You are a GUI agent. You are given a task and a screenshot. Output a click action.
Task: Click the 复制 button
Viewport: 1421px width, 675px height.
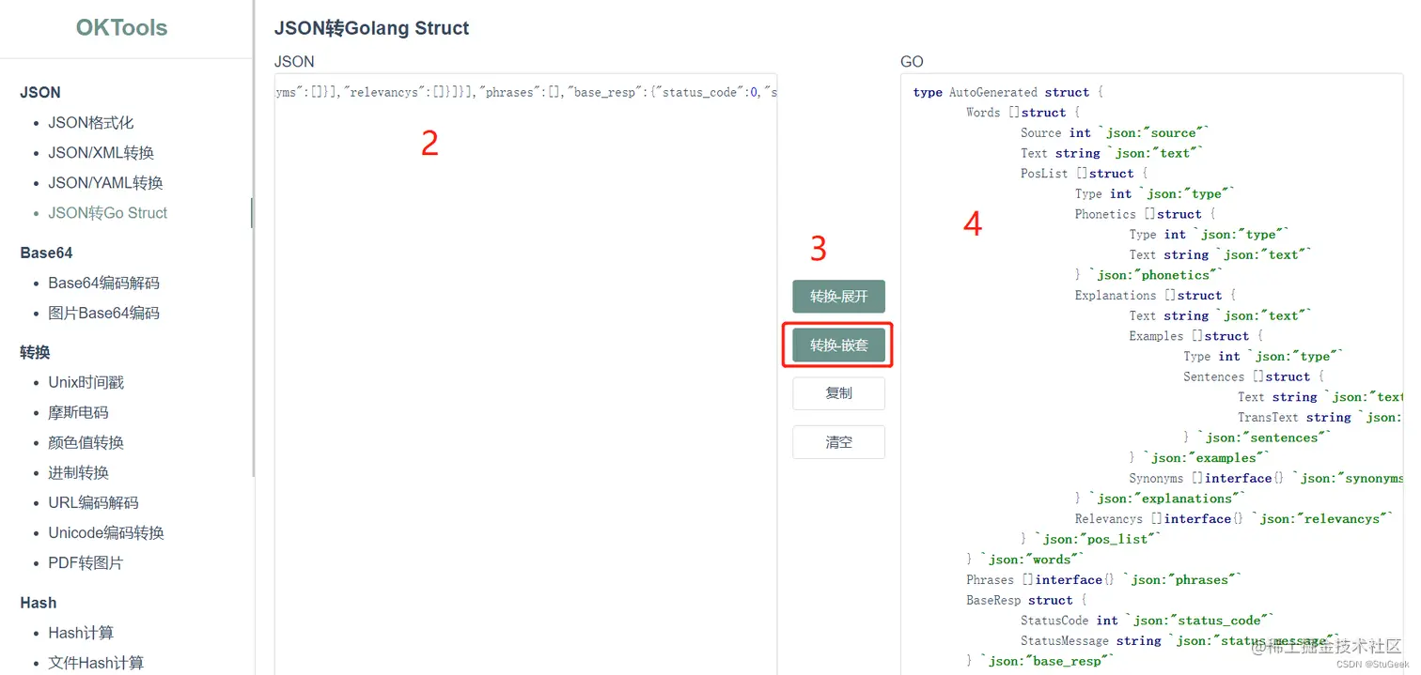tap(838, 393)
